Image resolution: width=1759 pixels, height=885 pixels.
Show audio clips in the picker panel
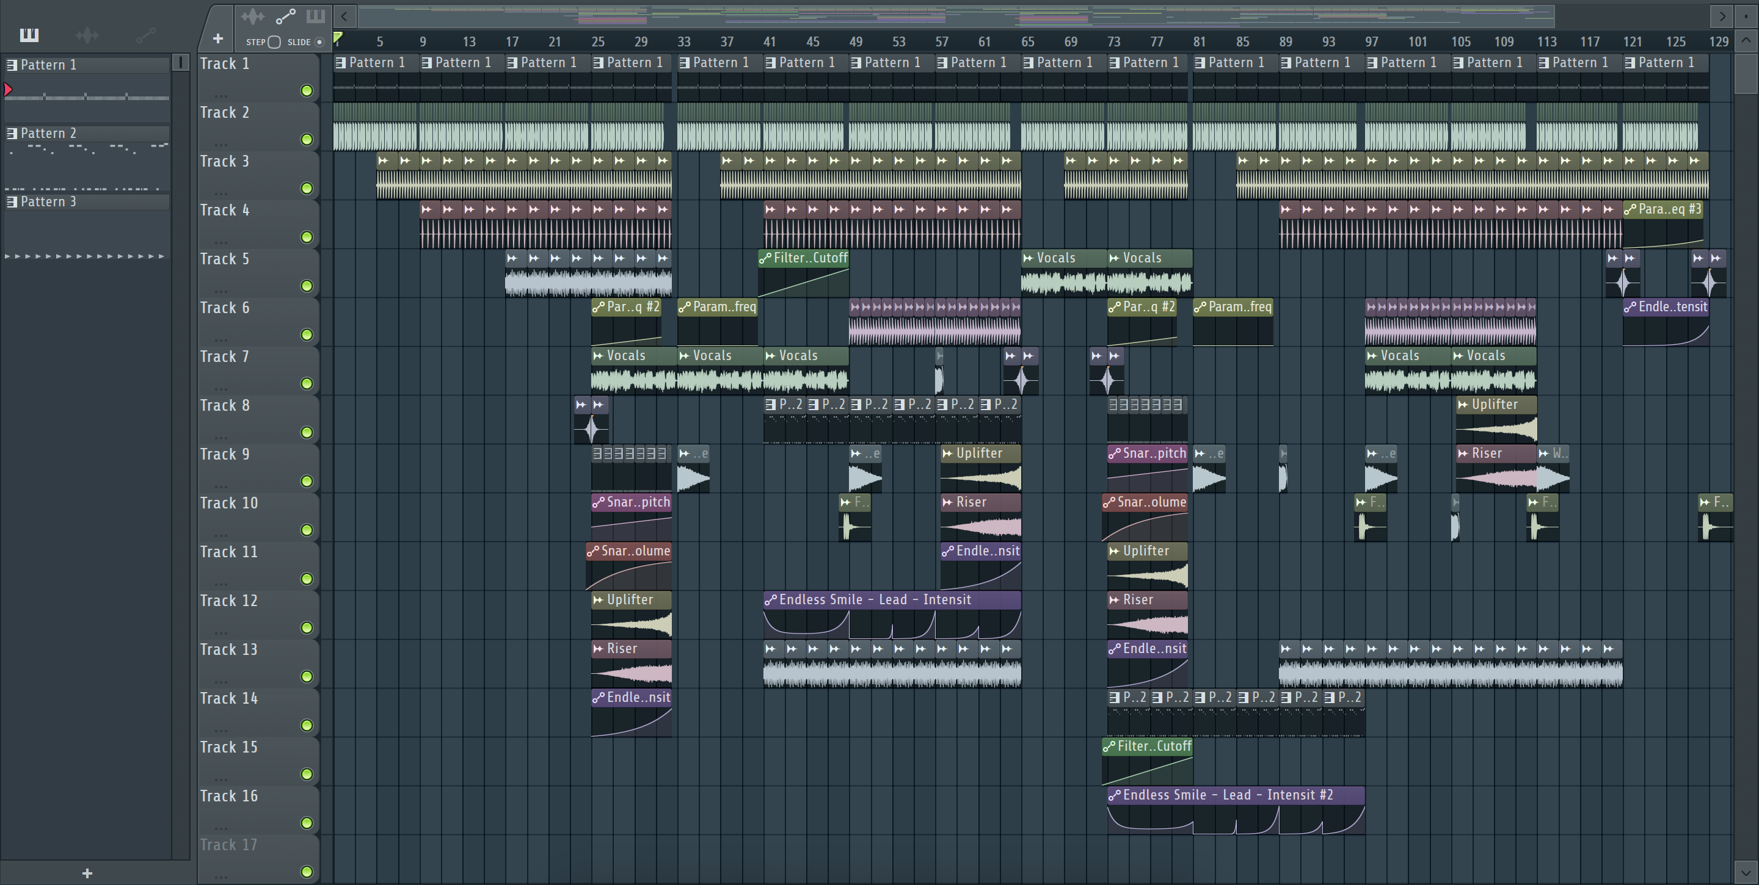tap(87, 35)
